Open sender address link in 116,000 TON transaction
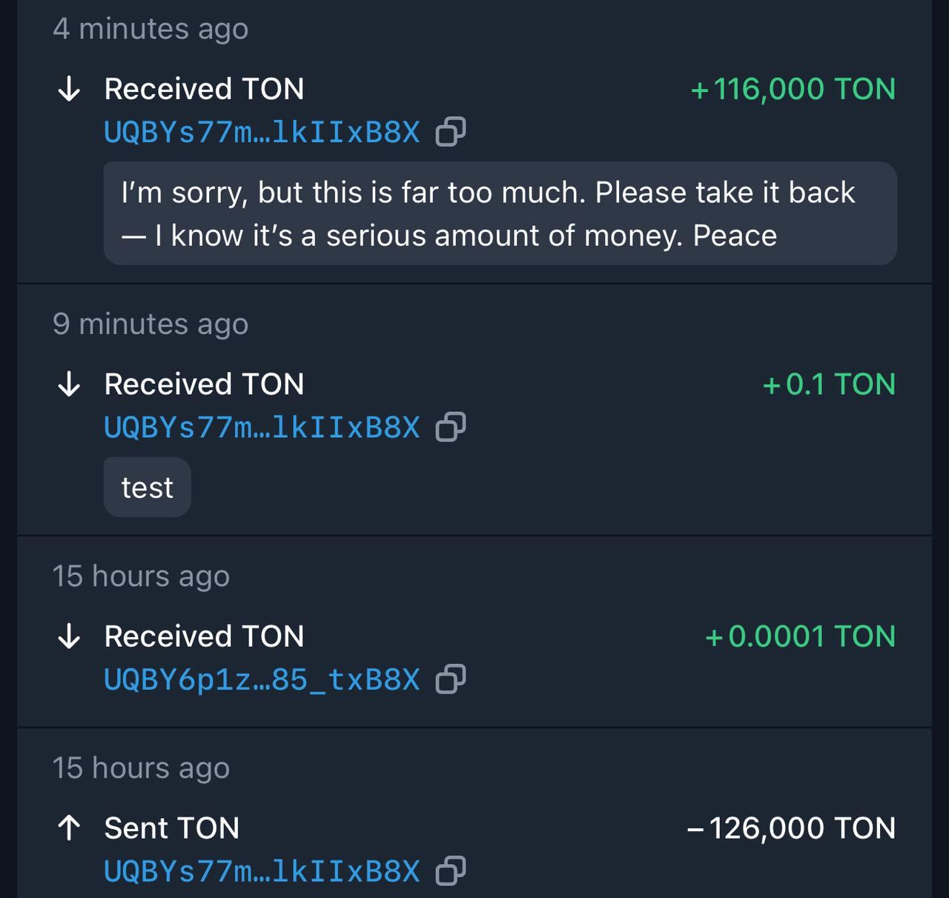 (262, 133)
